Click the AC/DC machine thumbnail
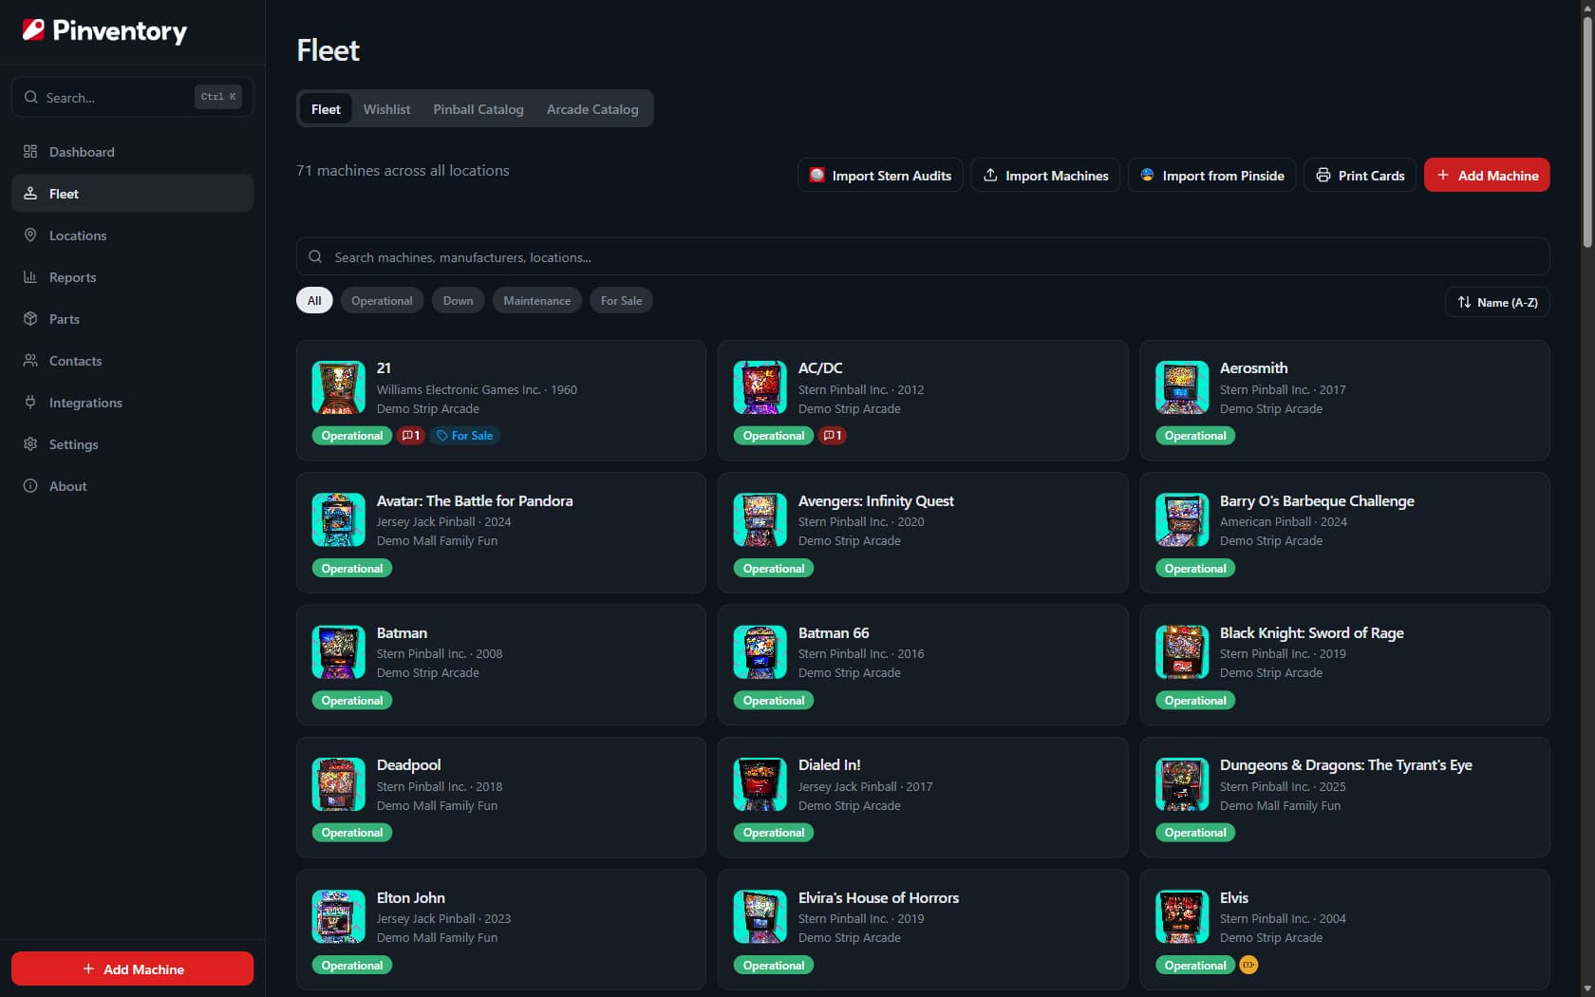Viewport: 1595px width, 997px height. [760, 387]
